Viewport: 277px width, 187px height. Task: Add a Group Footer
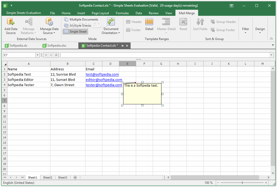click(223, 30)
